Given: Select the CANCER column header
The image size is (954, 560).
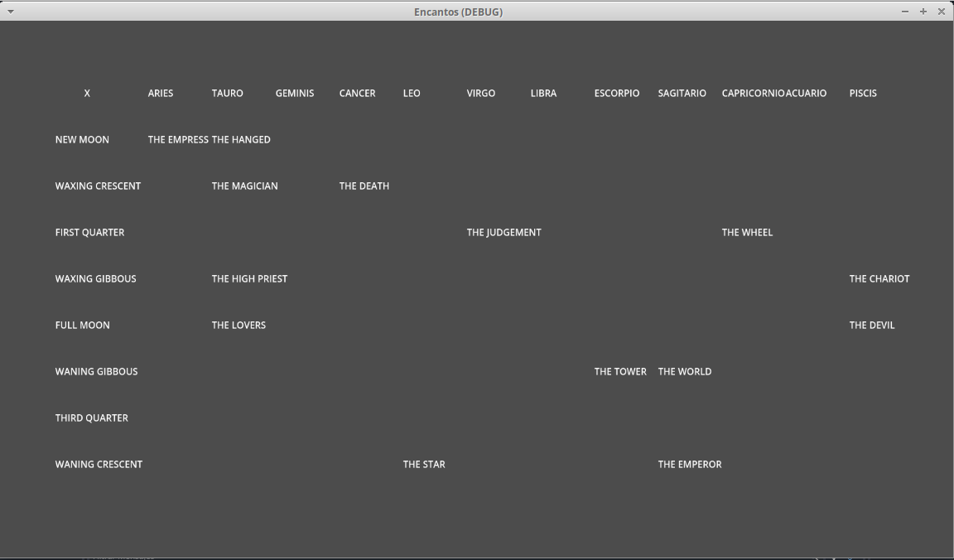Looking at the screenshot, I should tap(357, 93).
